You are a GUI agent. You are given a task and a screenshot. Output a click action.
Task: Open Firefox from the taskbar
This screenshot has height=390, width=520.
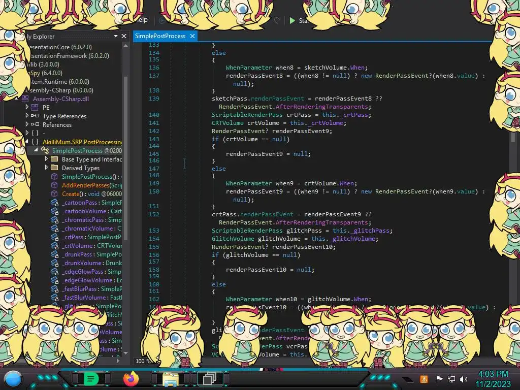[x=131, y=379]
